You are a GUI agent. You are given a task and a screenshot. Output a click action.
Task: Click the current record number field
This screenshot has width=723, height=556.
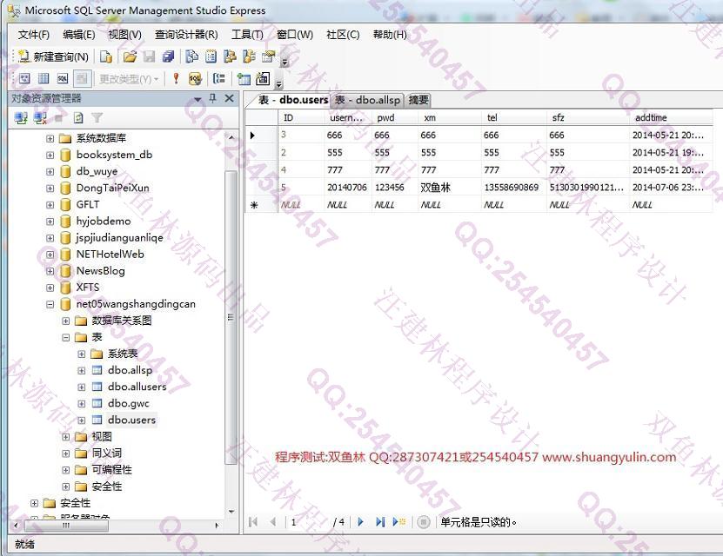coord(308,522)
